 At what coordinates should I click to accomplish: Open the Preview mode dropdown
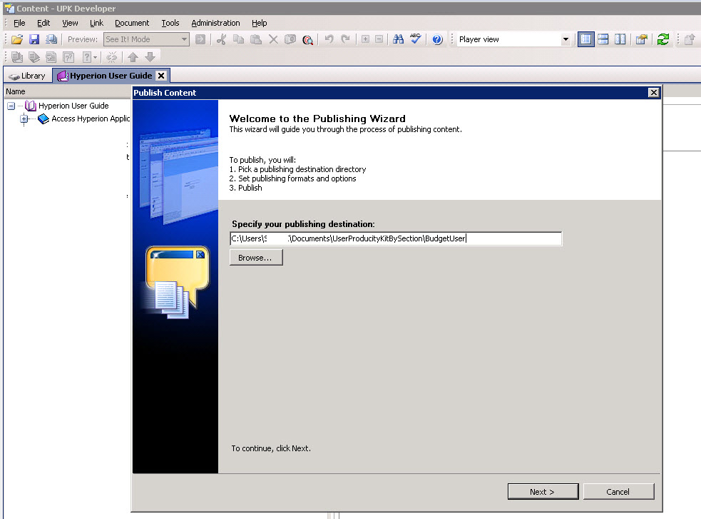pos(184,39)
